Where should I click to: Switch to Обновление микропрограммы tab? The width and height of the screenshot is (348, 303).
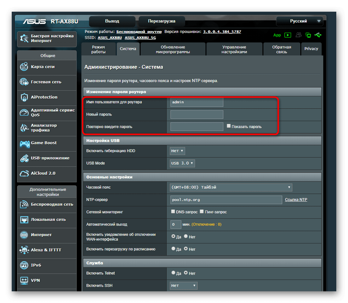(173, 49)
